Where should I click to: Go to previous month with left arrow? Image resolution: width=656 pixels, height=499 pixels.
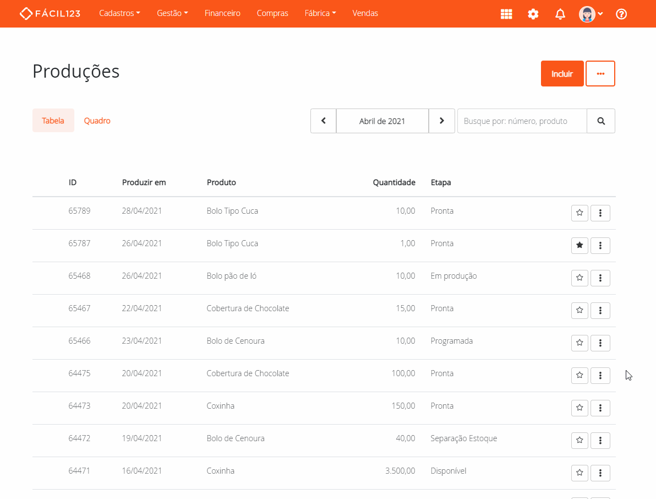click(324, 121)
